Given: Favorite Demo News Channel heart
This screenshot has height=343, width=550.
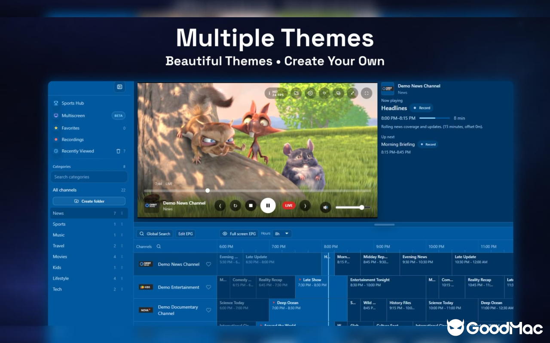Looking at the screenshot, I should [209, 265].
